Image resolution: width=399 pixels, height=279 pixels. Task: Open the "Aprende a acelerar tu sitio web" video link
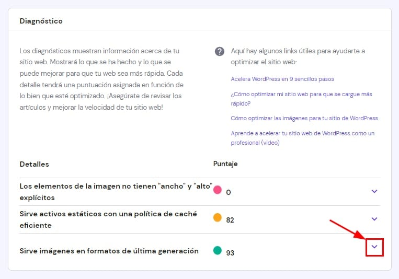coord(303,138)
